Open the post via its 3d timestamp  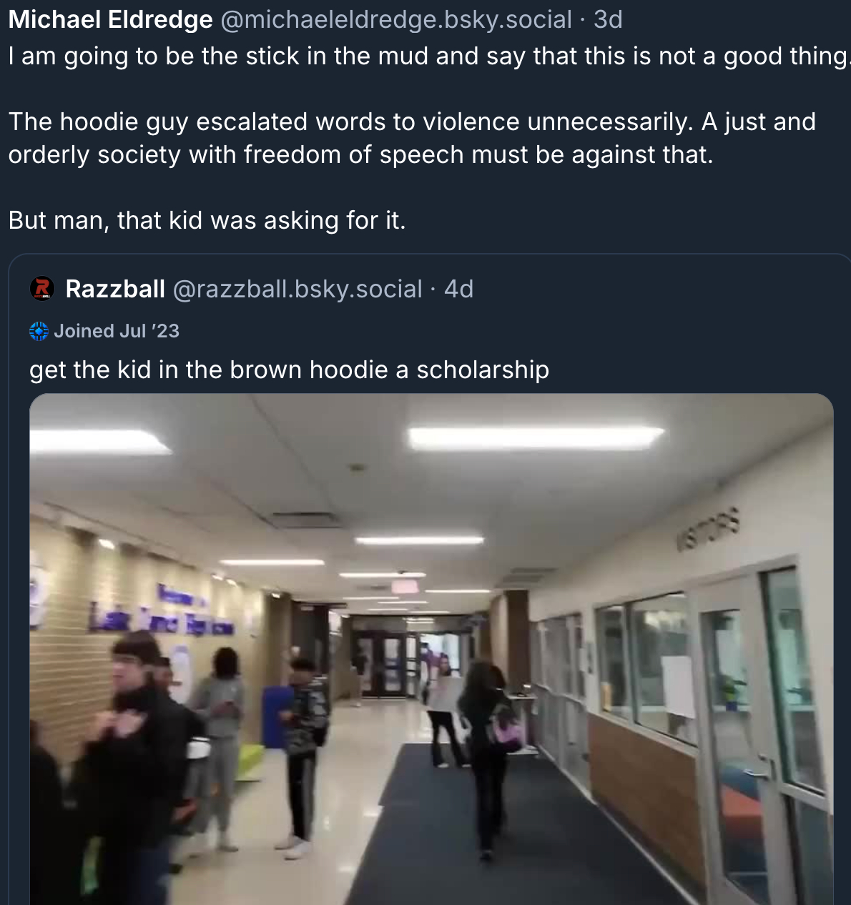[x=608, y=19]
